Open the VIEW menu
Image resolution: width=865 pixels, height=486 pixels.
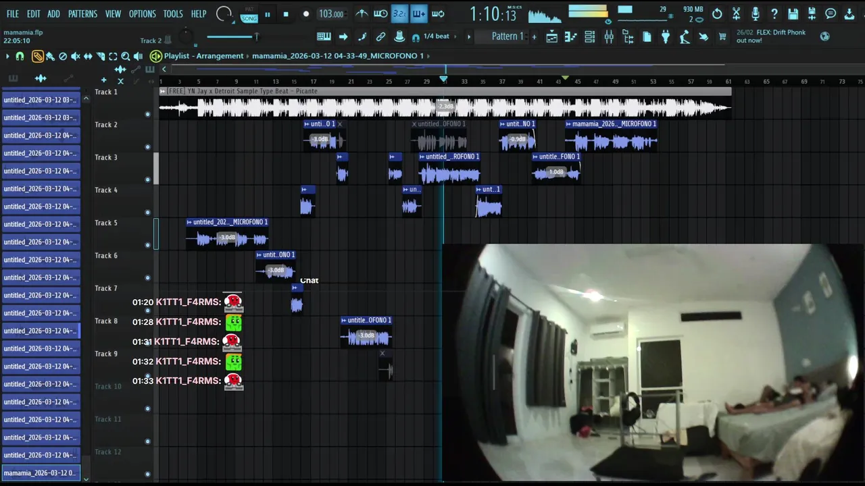[x=113, y=13]
